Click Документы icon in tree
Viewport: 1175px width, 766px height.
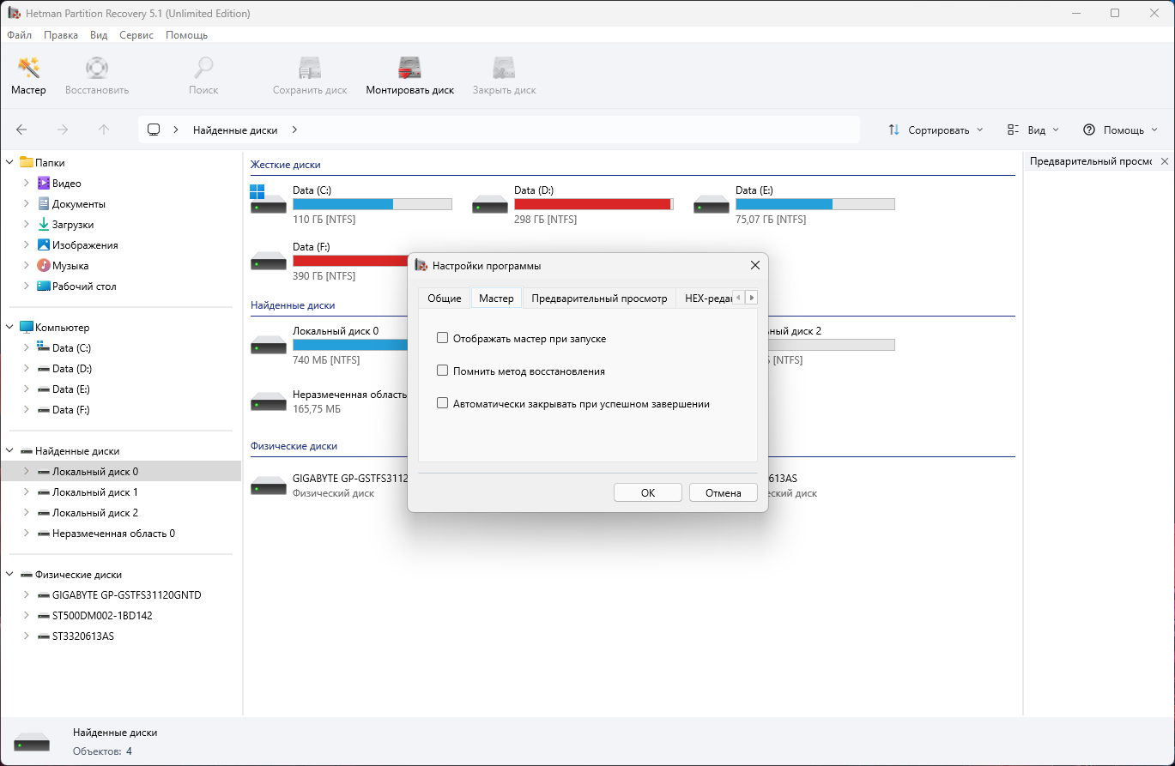44,203
